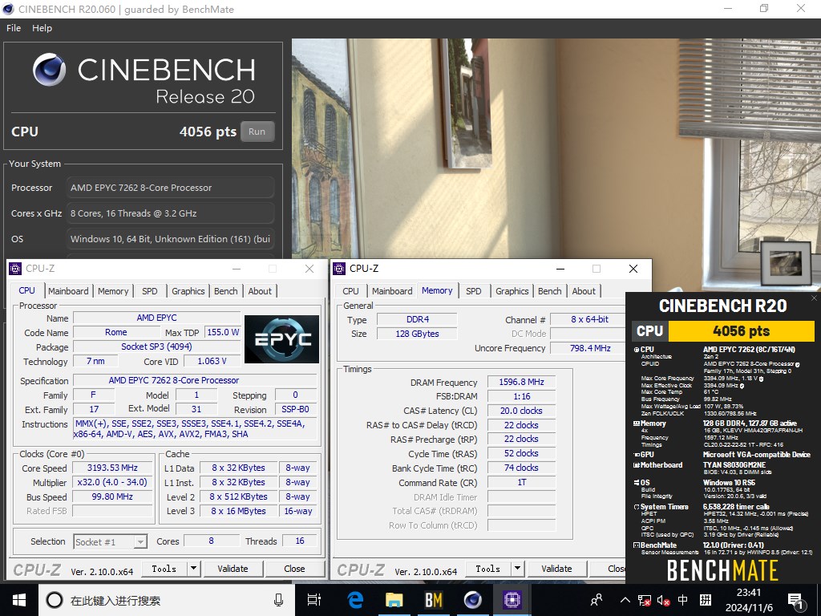Launch Microsoft Edge from the taskbar
Viewport: 821px width, 616px height.
point(355,600)
